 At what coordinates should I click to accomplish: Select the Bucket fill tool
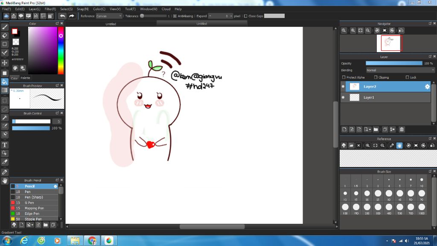(5, 82)
